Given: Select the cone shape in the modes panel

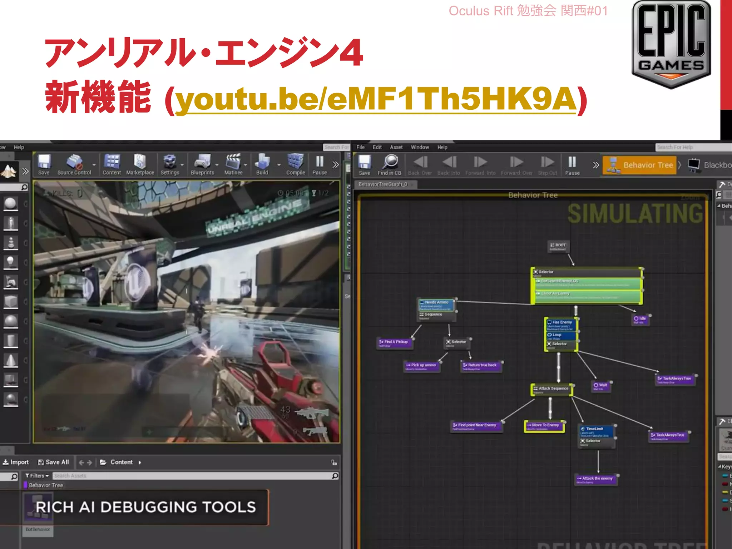Looking at the screenshot, I should [x=10, y=360].
